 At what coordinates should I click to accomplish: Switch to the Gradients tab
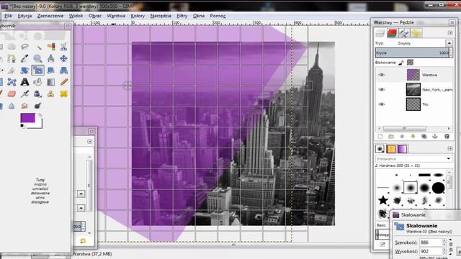pos(402,149)
